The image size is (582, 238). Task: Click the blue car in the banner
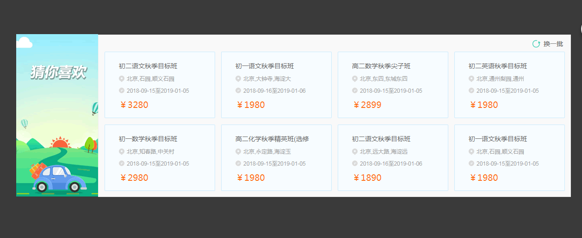[x=57, y=179]
